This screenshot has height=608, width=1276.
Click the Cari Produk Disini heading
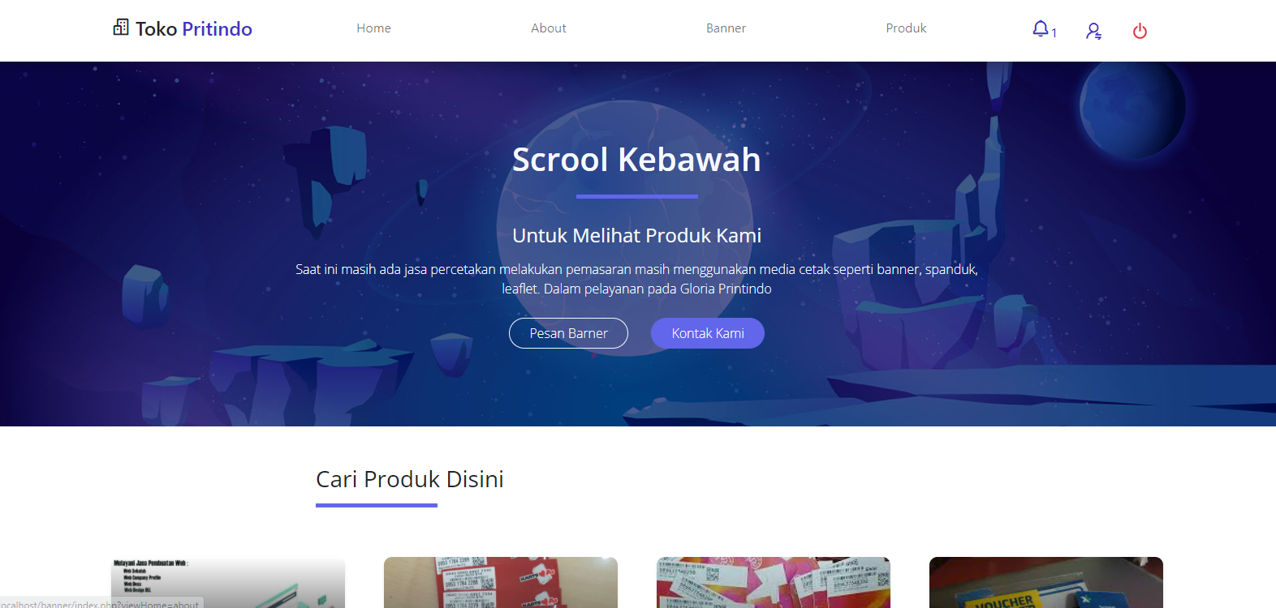tap(410, 479)
